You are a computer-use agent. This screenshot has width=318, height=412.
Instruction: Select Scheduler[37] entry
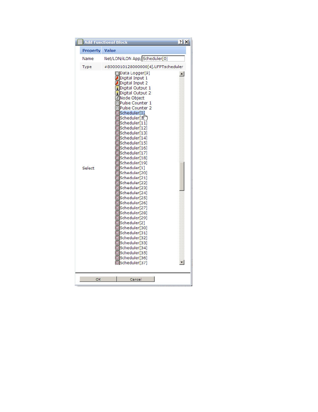tap(133, 263)
